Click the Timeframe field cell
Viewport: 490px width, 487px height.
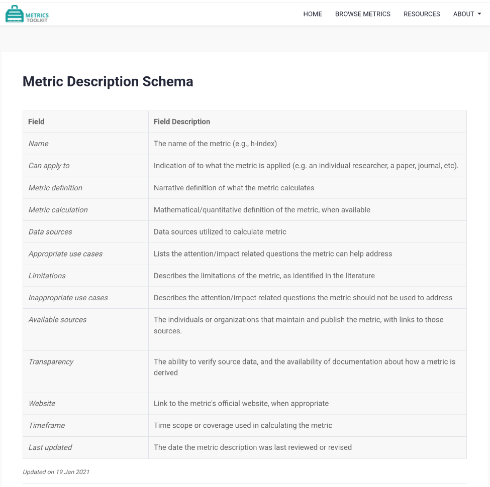(47, 425)
